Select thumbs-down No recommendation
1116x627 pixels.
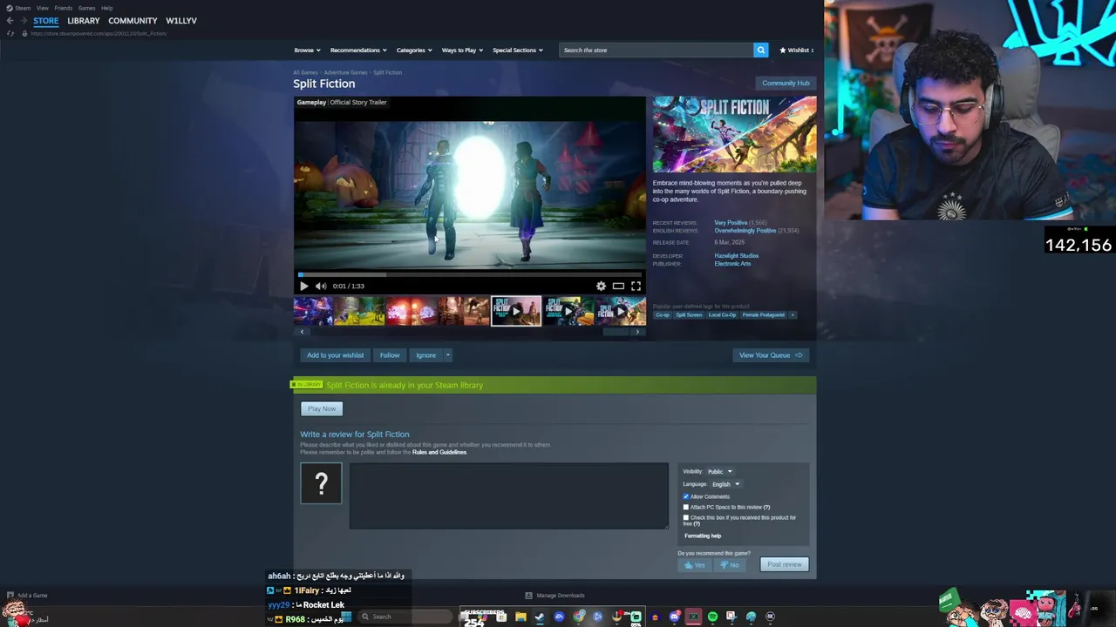click(729, 564)
